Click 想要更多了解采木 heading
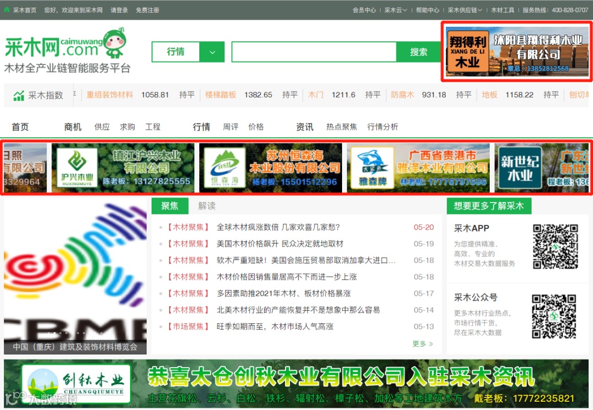The width and height of the screenshot is (593, 410). coord(489,206)
